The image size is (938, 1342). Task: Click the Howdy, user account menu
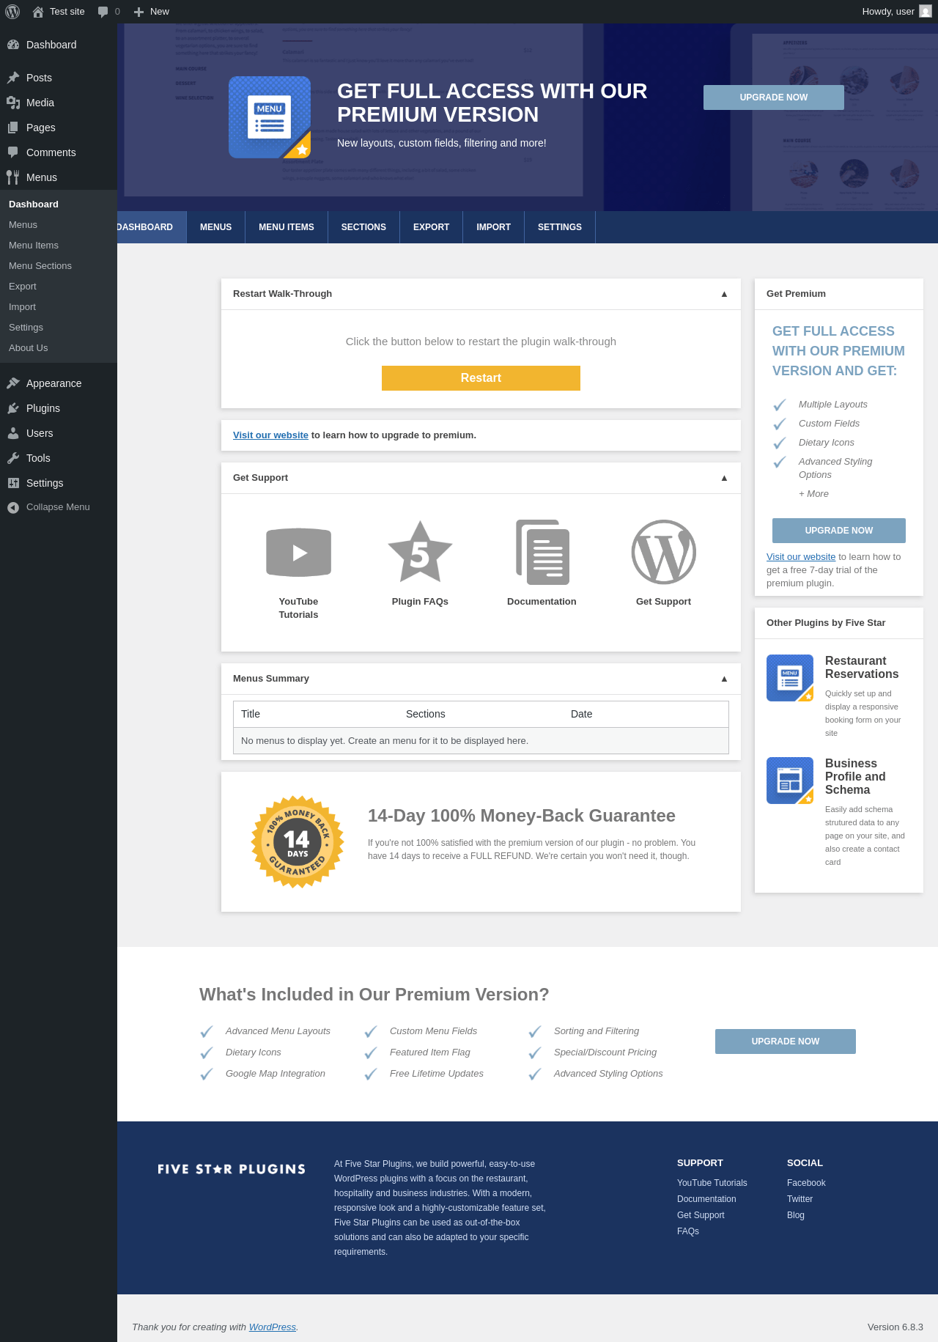click(897, 12)
